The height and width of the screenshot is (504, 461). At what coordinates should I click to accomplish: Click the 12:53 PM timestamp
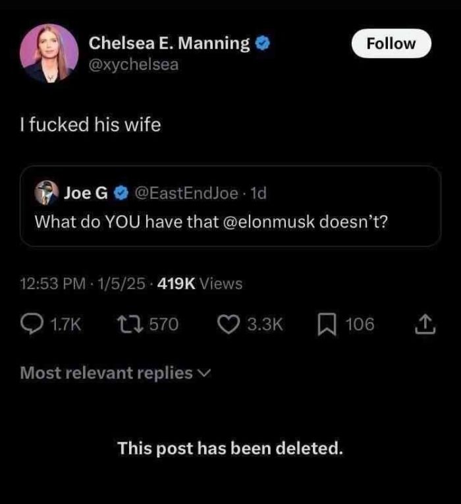point(53,284)
